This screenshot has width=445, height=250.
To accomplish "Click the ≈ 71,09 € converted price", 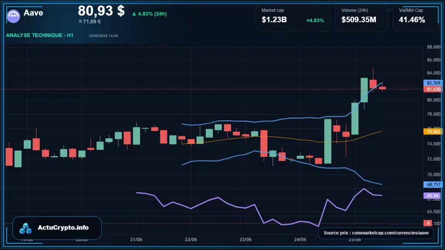I will click(x=90, y=21).
